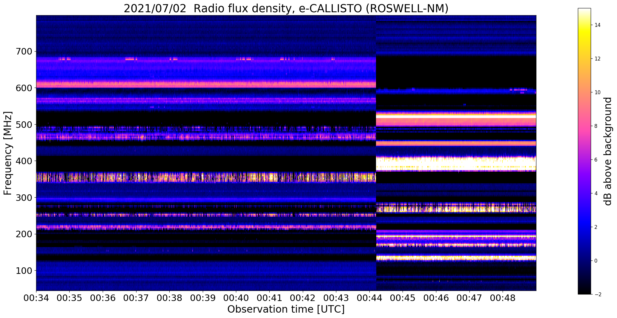The image size is (617, 318).
Task: Click the 'Frequency [MHz]' axis label
Action: pyautogui.click(x=8, y=153)
